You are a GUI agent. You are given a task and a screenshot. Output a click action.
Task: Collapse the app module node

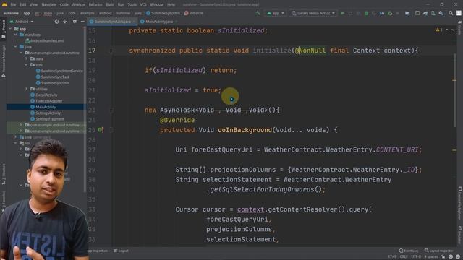coord(10,29)
